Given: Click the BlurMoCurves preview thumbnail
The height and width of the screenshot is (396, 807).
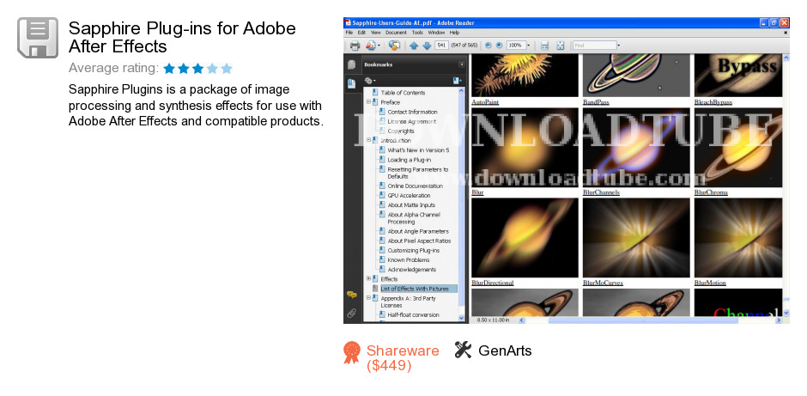Looking at the screenshot, I should (x=636, y=238).
